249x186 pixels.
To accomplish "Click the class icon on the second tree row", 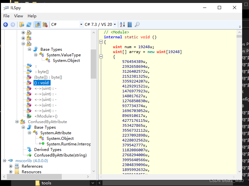I will pyautogui.click(x=29, y=38).
